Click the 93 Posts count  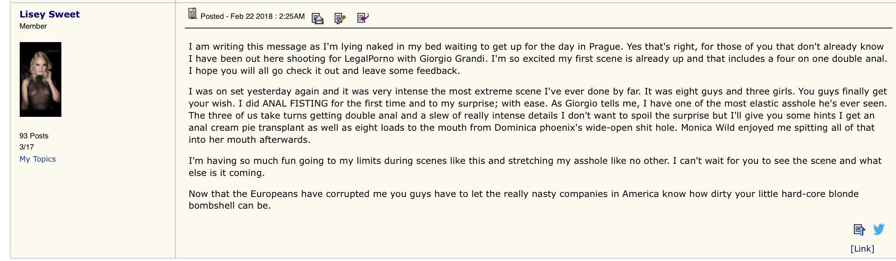(x=34, y=136)
